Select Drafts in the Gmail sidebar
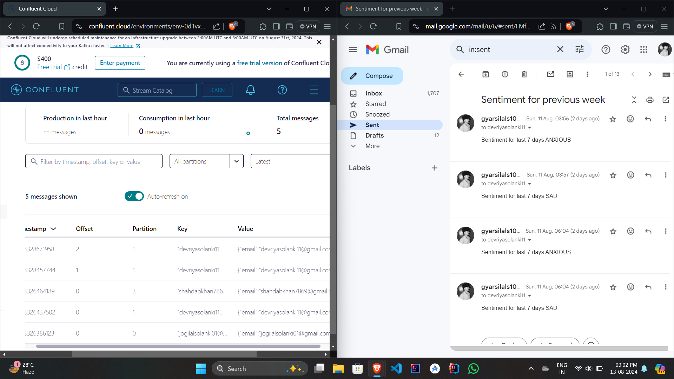The image size is (674, 379). tap(374, 135)
